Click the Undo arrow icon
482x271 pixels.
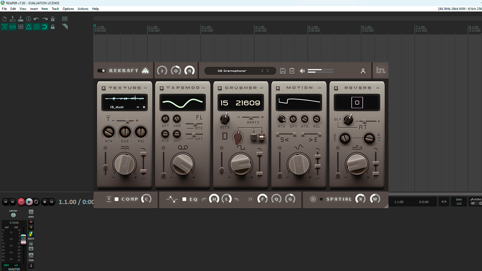pos(37,19)
